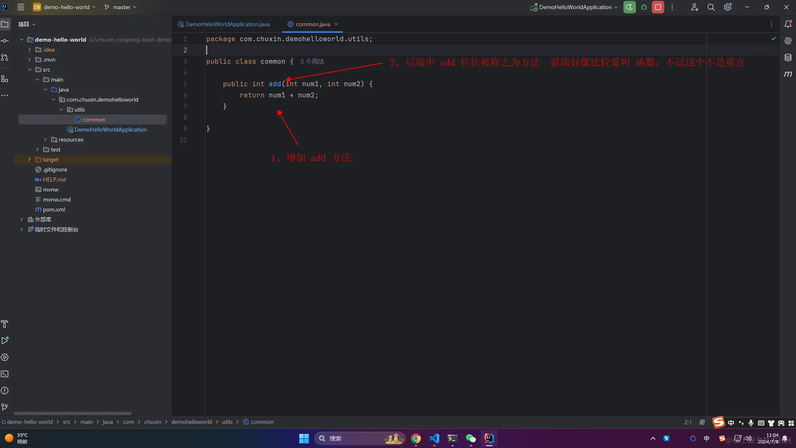The height and width of the screenshot is (448, 796).
Task: Expand the test folder
Action: [x=37, y=149]
